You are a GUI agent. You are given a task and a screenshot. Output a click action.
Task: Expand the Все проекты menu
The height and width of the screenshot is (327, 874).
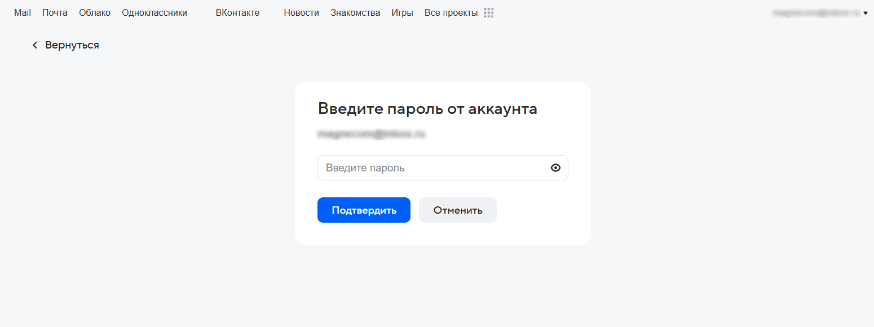451,13
